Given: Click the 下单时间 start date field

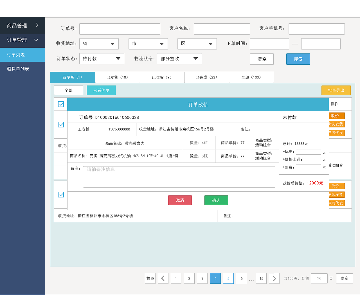Looking at the screenshot, I should [x=269, y=44].
